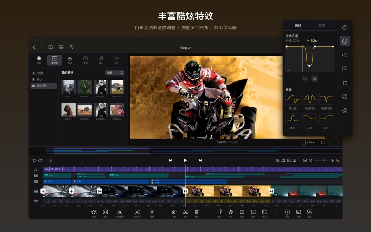
Task: Open the audio volume panel icon
Action: click(345, 55)
